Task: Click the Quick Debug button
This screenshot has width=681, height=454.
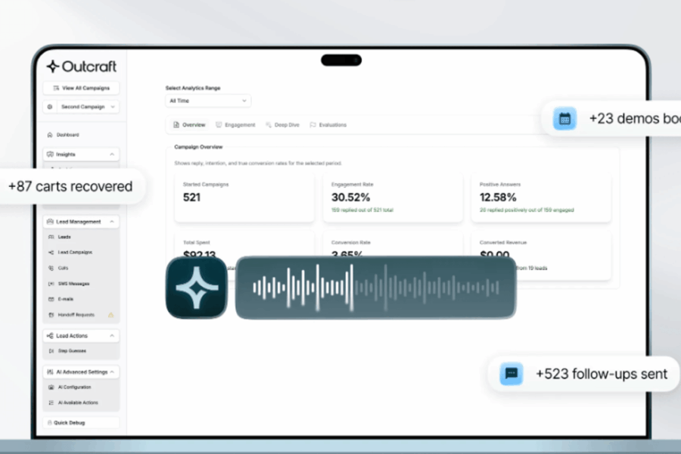Action: [x=81, y=422]
